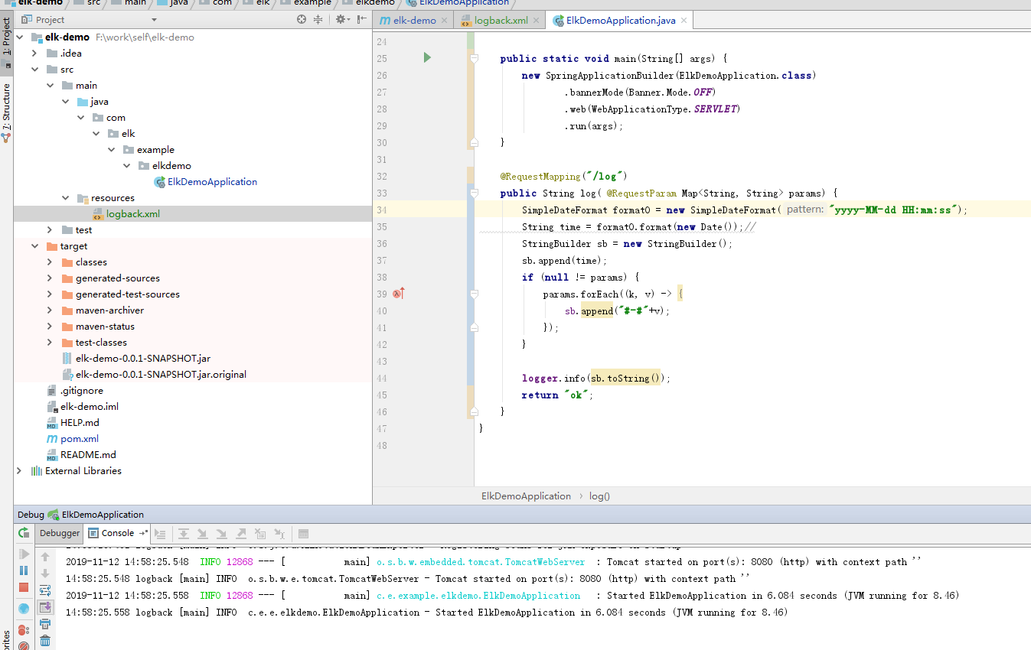Expand the test folder
Image resolution: width=1031 pixels, height=650 pixels.
click(x=50, y=229)
